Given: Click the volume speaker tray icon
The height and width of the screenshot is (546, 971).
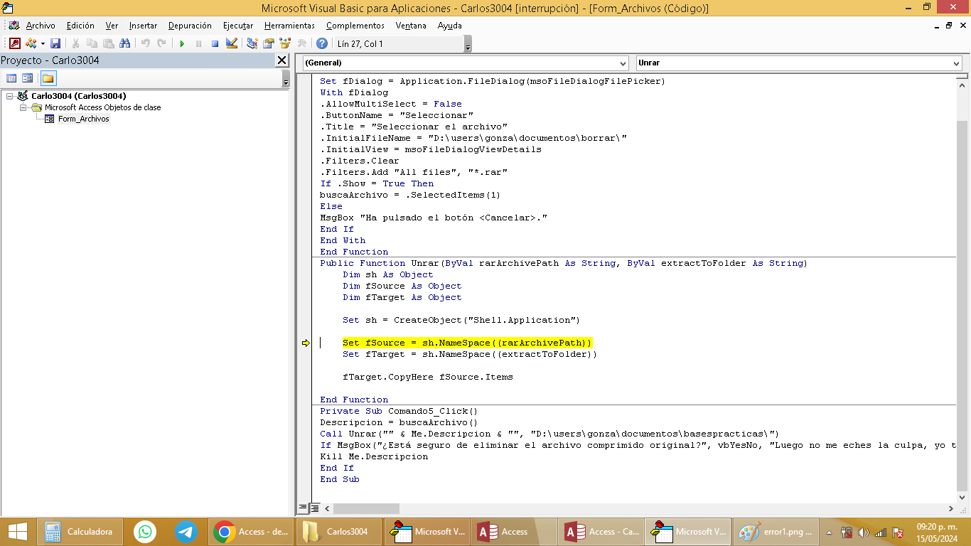Looking at the screenshot, I should [x=864, y=532].
